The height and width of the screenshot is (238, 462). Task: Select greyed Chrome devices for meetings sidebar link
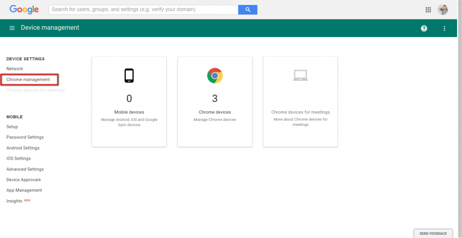click(36, 90)
